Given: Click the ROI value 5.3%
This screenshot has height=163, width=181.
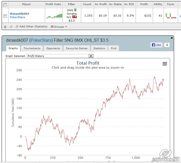Looking at the screenshot, I should pos(131,16).
